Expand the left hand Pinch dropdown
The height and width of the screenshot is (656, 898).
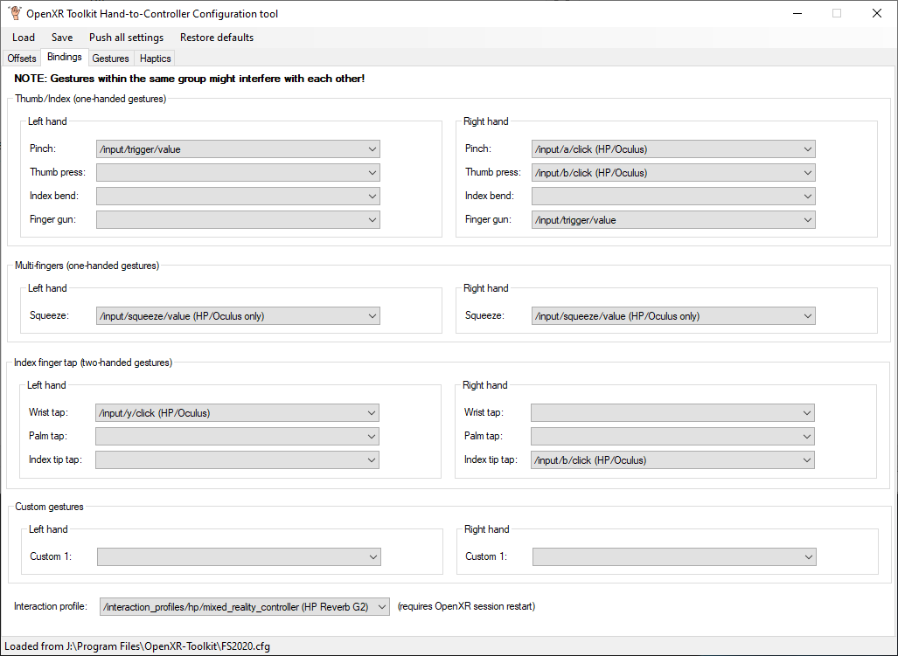coord(238,149)
